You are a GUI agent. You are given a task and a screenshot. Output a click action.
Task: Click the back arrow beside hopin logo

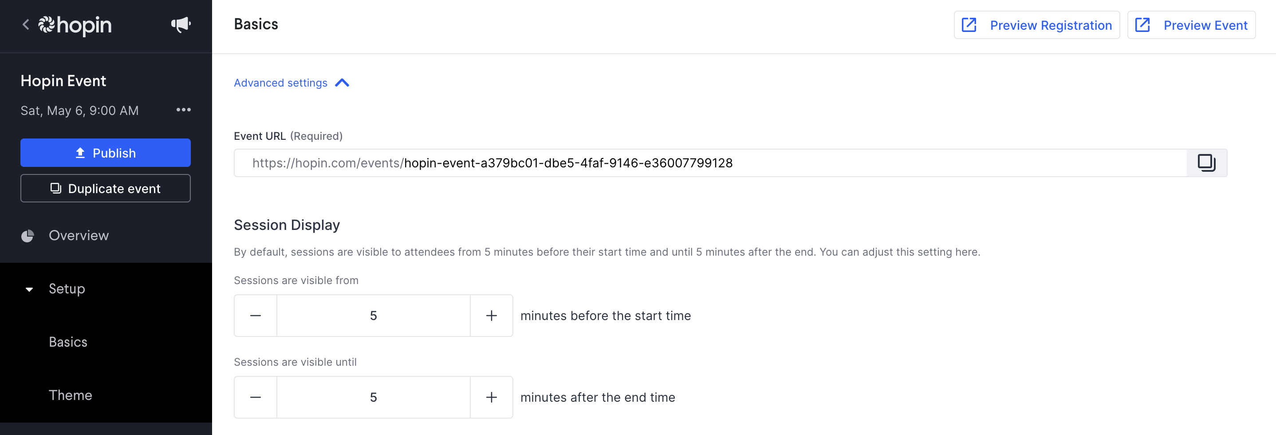click(x=26, y=24)
